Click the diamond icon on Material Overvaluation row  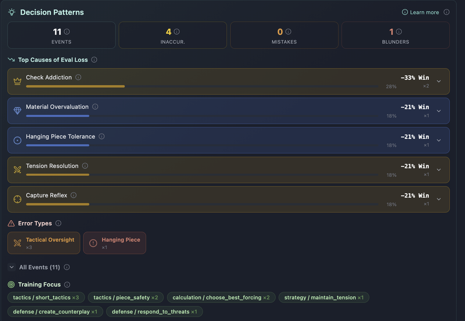[17, 110]
